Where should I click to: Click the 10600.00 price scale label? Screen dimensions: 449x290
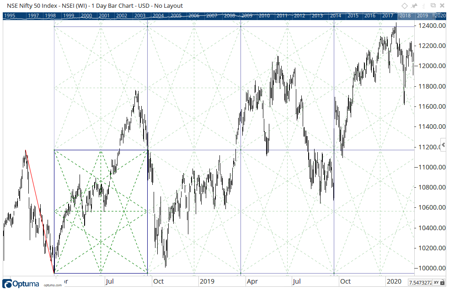coord(432,207)
